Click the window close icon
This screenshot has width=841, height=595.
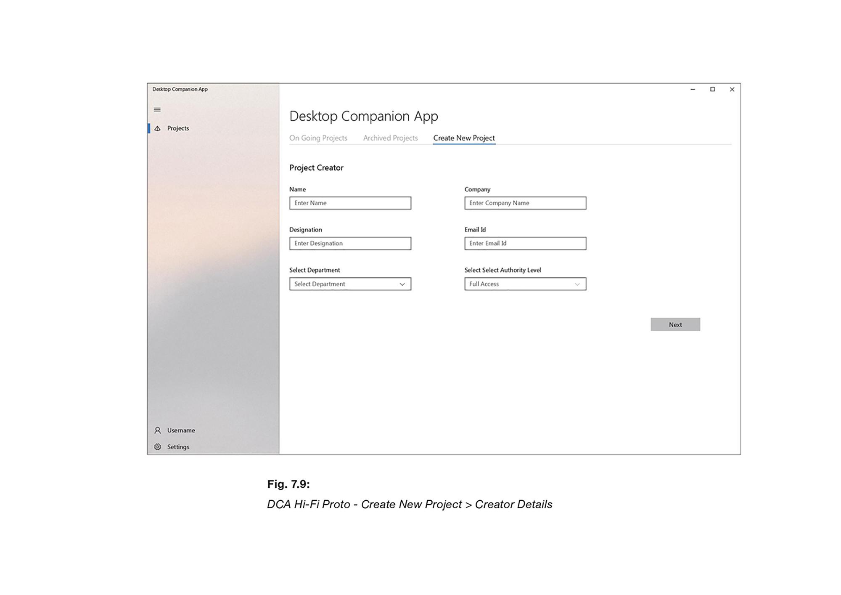[x=733, y=89]
